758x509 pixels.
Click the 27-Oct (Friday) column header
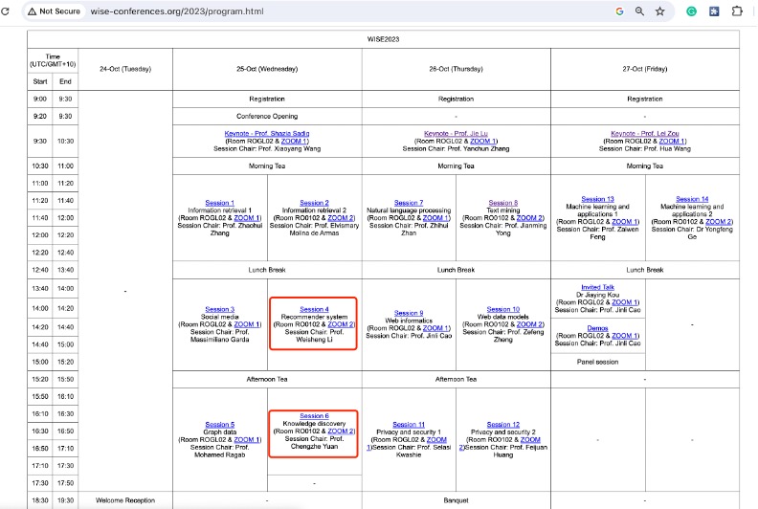click(645, 69)
